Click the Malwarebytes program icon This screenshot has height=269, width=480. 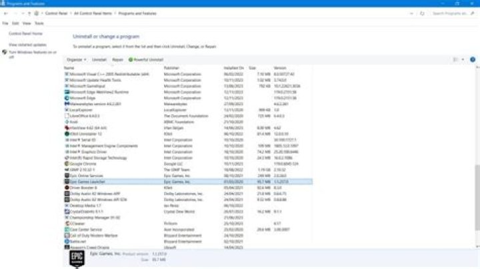(67, 104)
